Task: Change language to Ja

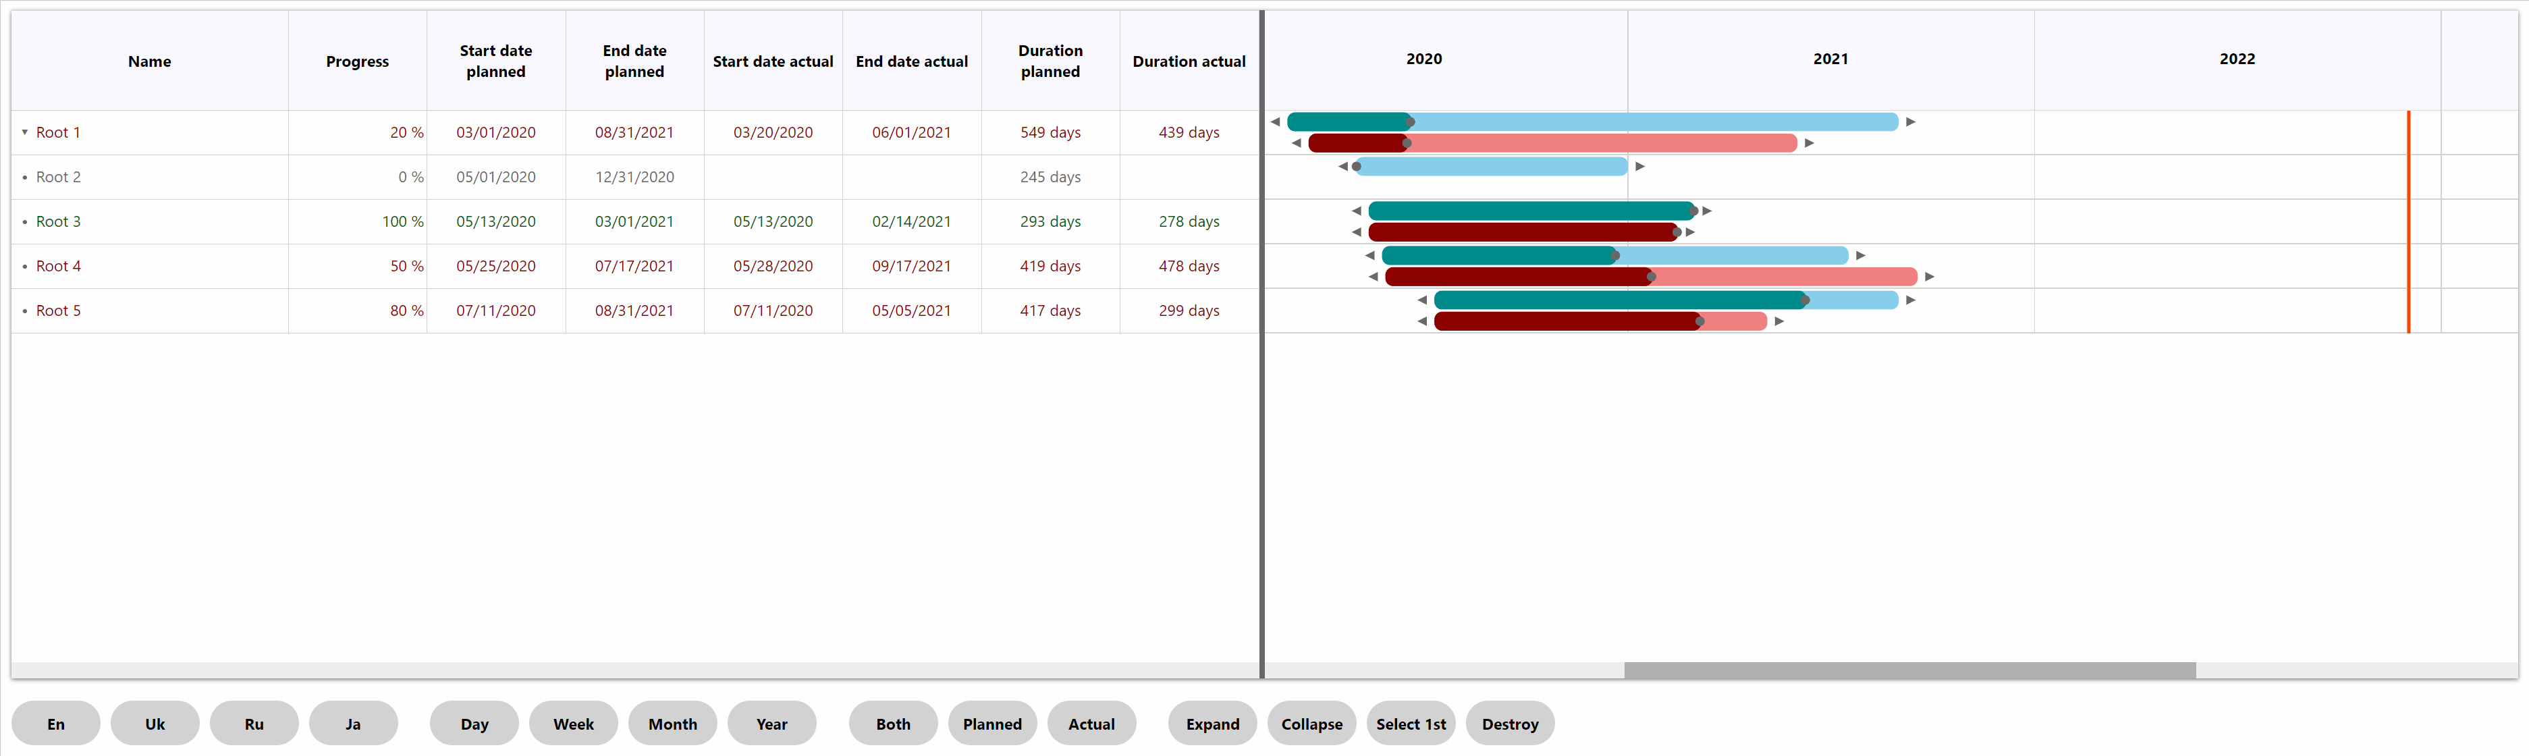Action: click(x=352, y=724)
